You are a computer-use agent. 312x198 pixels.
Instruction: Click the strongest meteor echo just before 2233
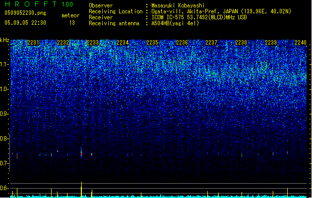81,152
